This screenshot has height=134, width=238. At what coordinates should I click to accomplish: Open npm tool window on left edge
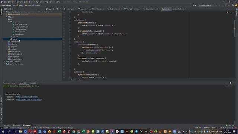point(1,120)
